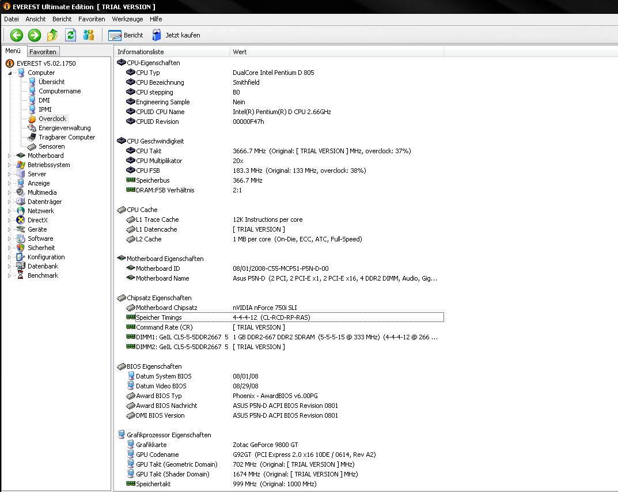618x492 pixels.
Task: Open the Hilfe menu
Action: pos(156,19)
